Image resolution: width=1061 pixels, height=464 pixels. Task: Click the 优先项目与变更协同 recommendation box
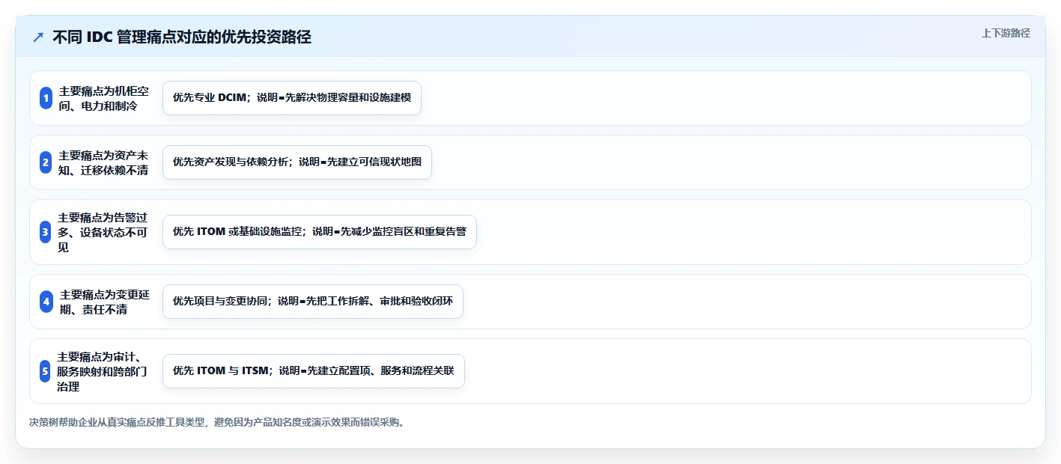[x=313, y=302]
